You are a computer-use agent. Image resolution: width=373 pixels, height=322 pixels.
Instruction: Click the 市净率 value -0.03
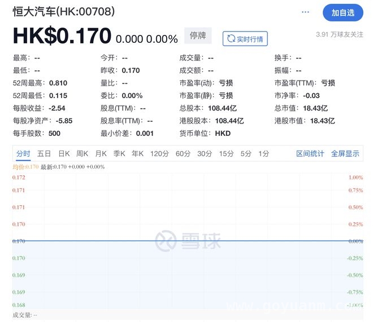(311, 96)
